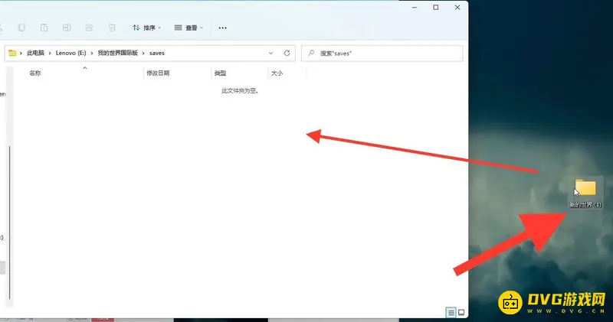Expand the address bar history dropdown
613x322 pixels.
click(x=270, y=54)
